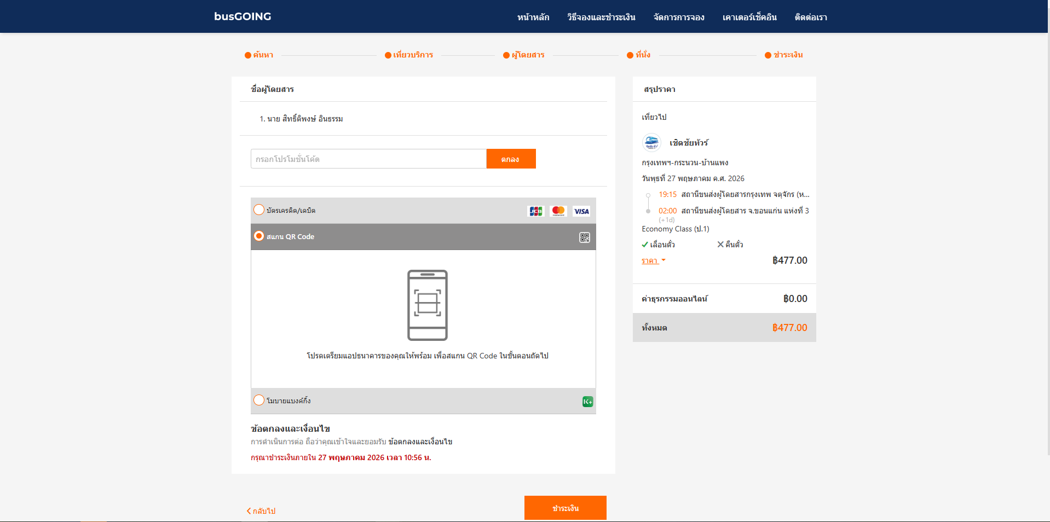Click the promotion code input field
Screen dimensions: 1050x522
[368, 159]
